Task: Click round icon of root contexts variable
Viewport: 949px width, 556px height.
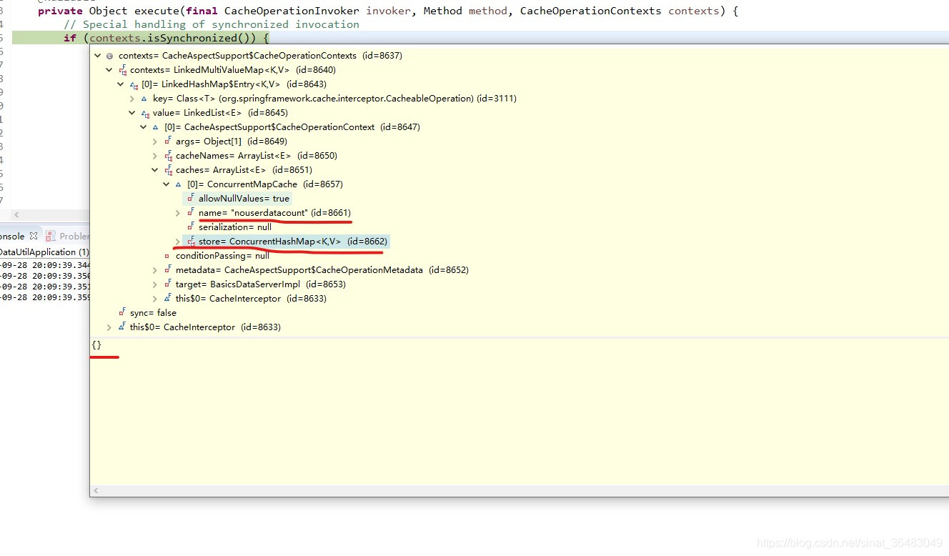Action: point(109,56)
